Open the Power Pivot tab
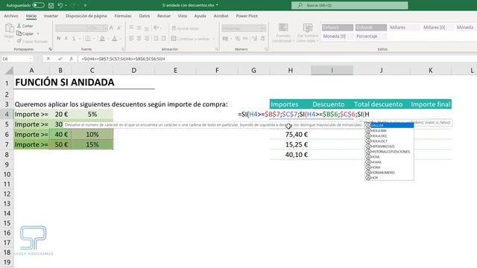The width and height of the screenshot is (477, 268). coord(247,16)
